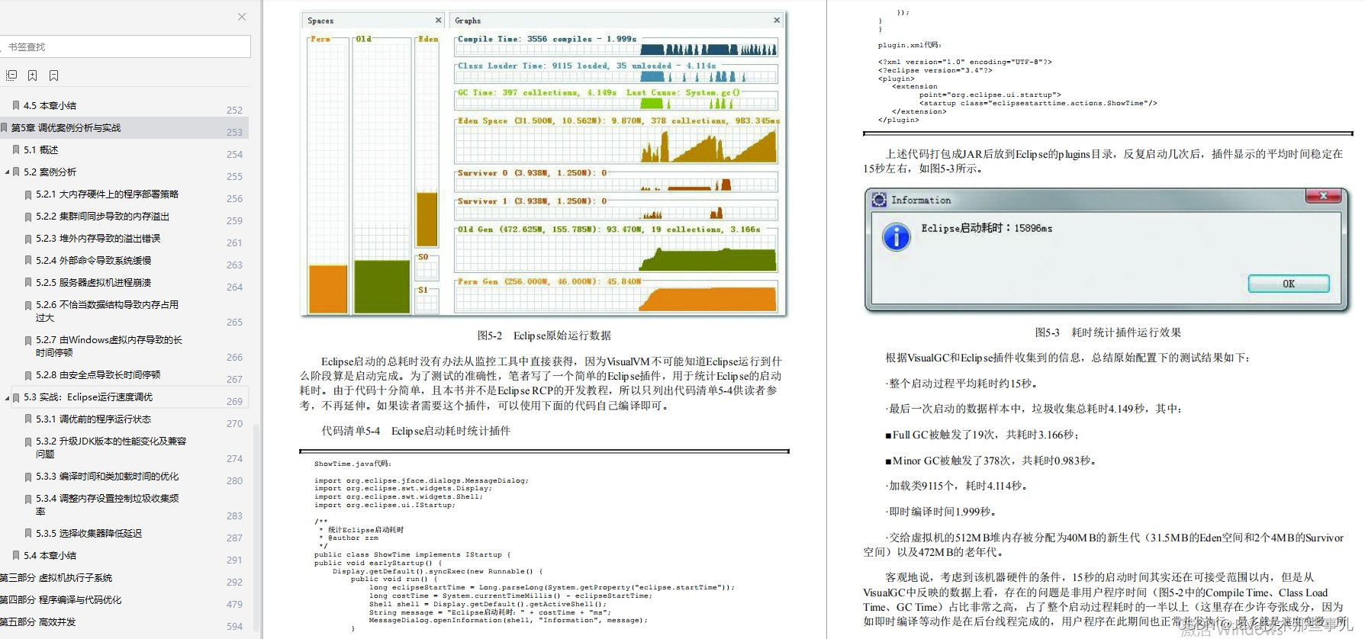Click the red close button of Information dialog
This screenshot has width=1365, height=639.
pyautogui.click(x=1324, y=197)
